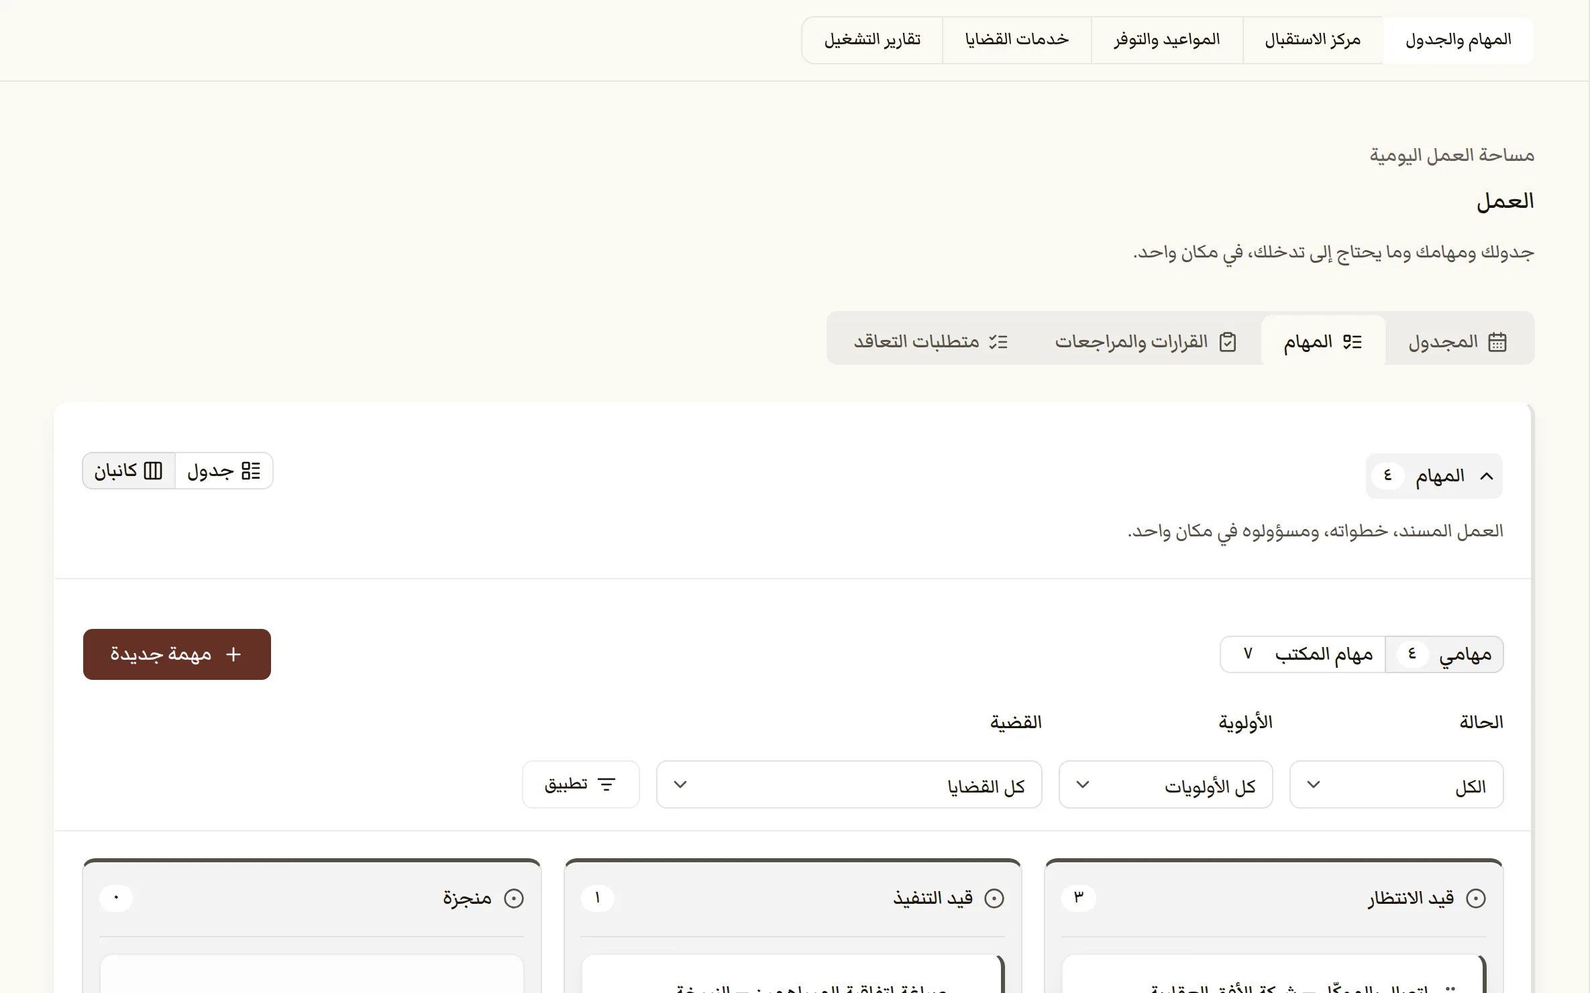
Task: Click the status circle icon of قيد التنفيذ
Action: click(x=994, y=898)
